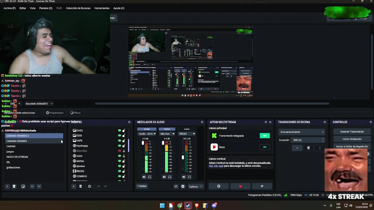Show the donoclips source

119,151
